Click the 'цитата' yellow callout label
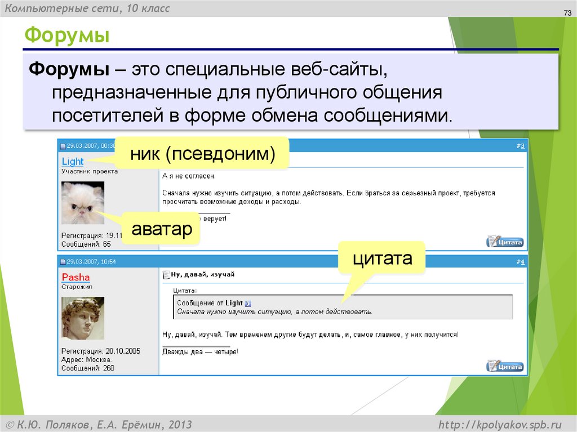 [381, 258]
